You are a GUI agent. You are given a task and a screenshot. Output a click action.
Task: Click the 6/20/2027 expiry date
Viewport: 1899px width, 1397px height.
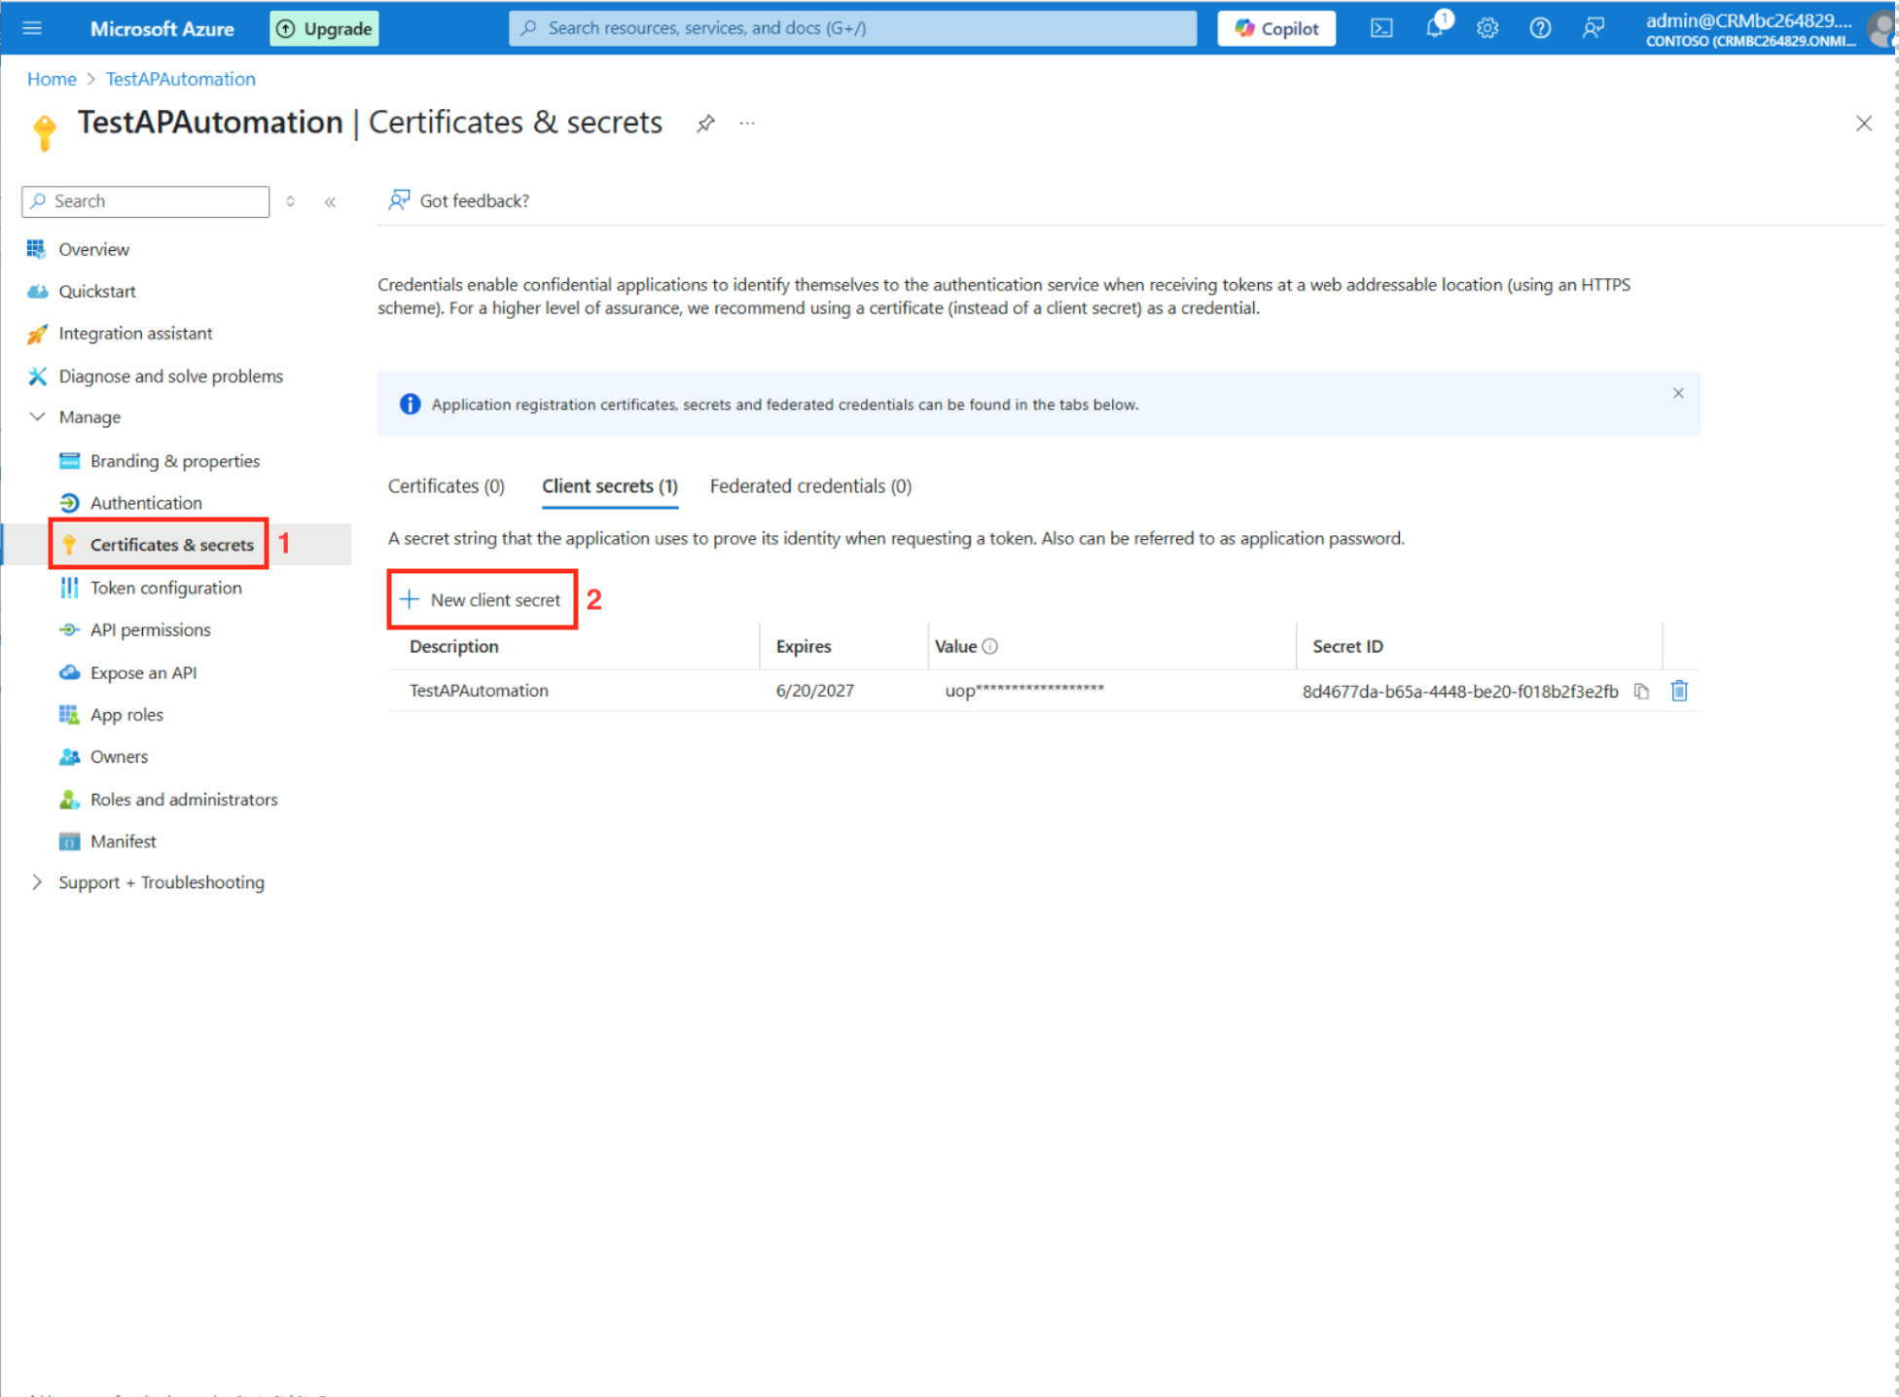click(815, 691)
